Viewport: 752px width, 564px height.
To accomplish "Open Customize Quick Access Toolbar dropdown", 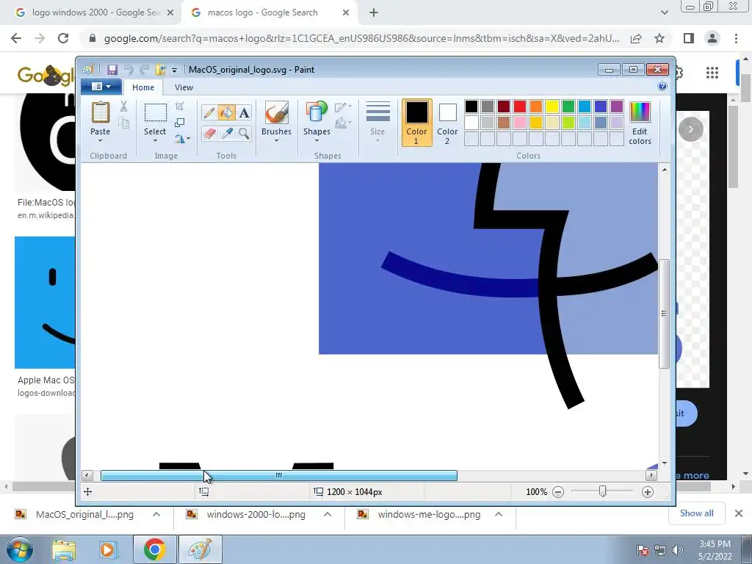I will pos(175,70).
